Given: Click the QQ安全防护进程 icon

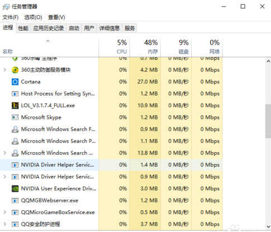Looking at the screenshot, I should pos(15,224).
